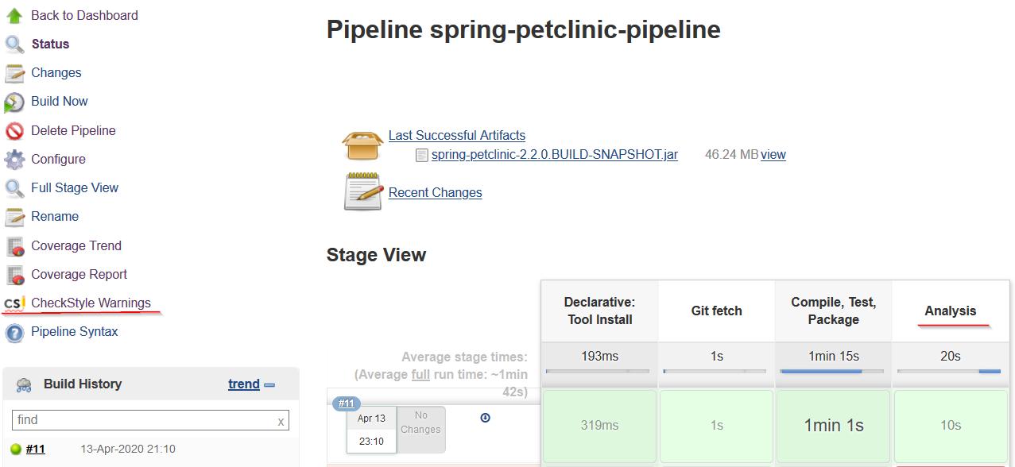The image size is (1015, 467).
Task: Select Full Stage View from the sidebar menu
Action: 76,187
